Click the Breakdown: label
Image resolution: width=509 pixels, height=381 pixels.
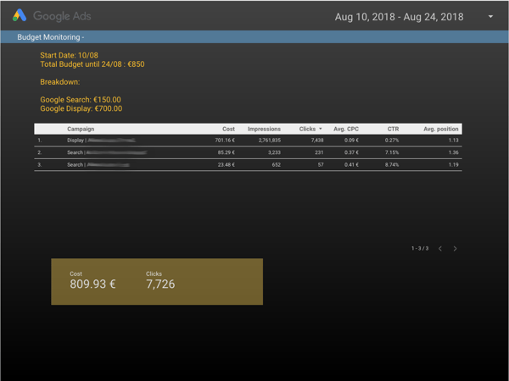(x=60, y=82)
